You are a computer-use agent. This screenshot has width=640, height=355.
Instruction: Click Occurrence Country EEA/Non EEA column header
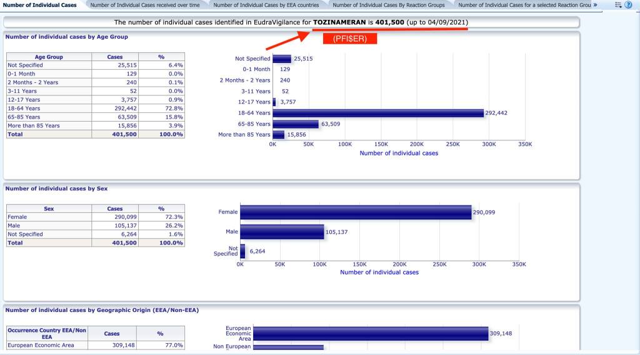47,333
